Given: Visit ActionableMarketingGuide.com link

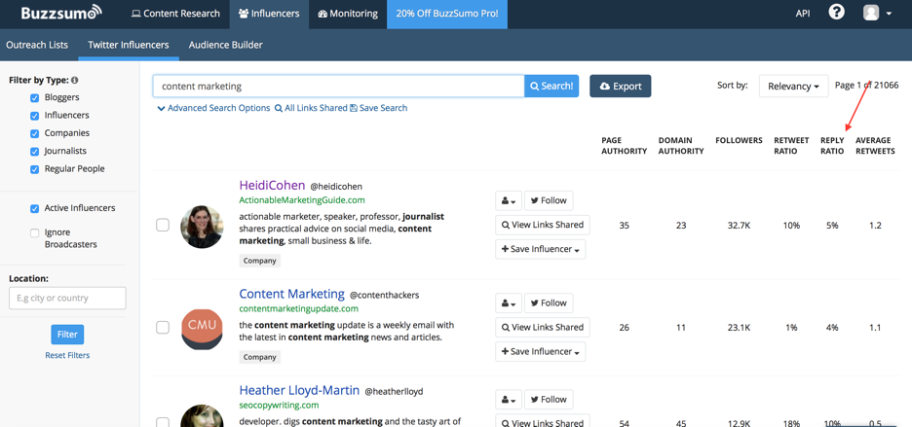Looking at the screenshot, I should click(302, 200).
